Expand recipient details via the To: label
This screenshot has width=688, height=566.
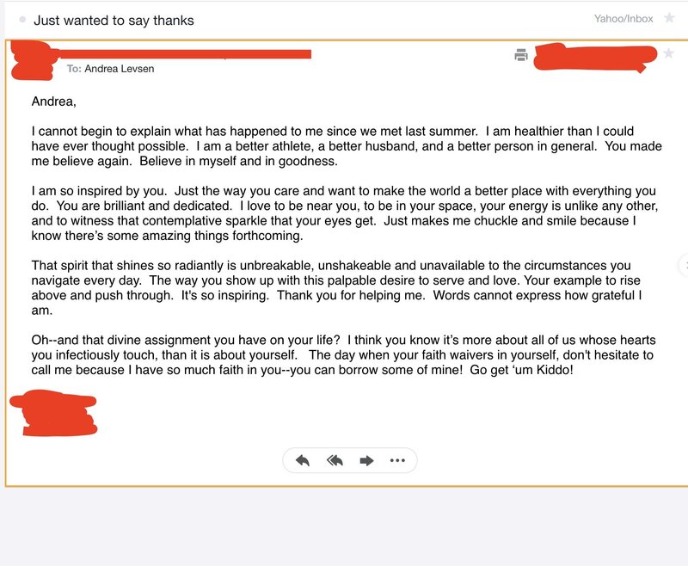pos(74,69)
